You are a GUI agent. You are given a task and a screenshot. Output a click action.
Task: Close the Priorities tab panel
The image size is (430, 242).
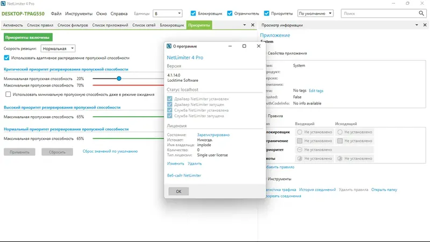click(253, 25)
